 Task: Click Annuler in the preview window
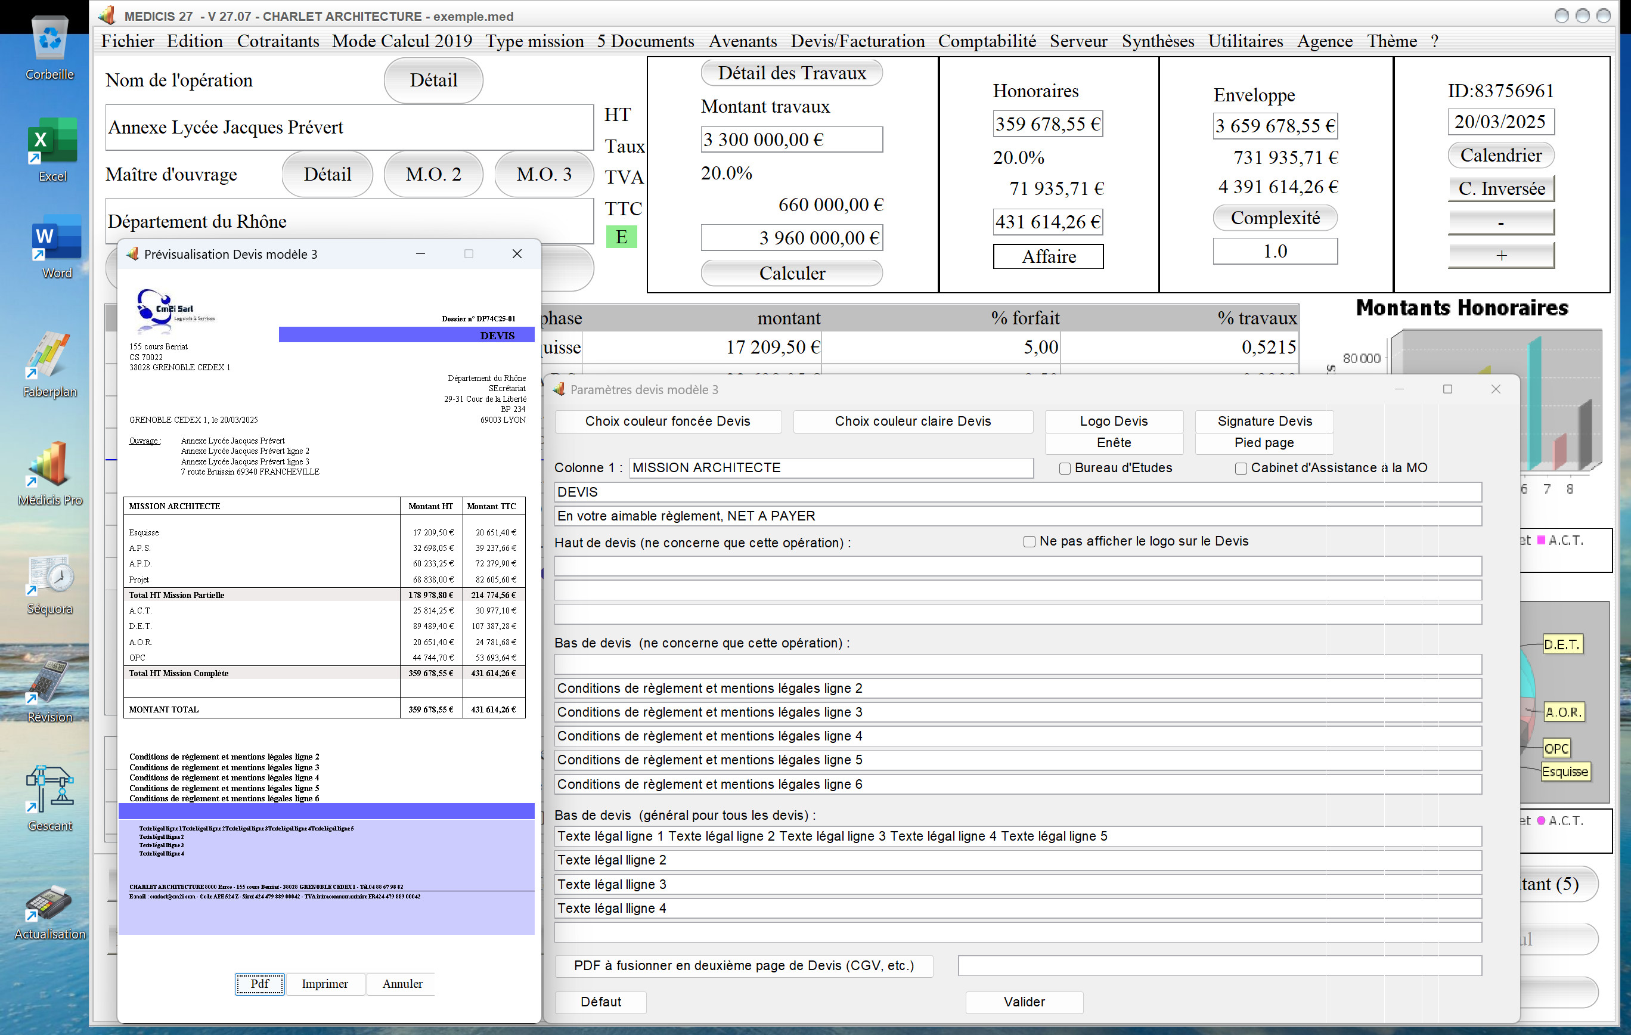coord(402,984)
